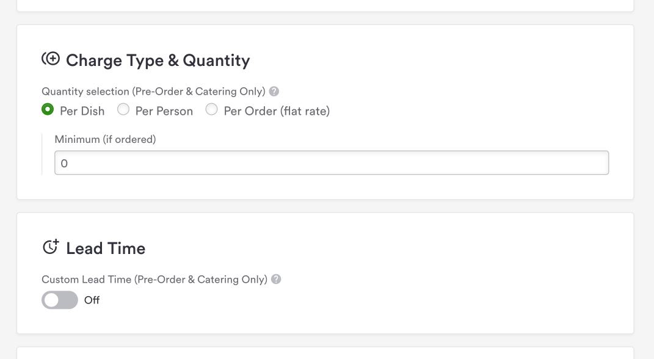Click the 'Quantity selection (Pre-Order & Catering Only)' label
This screenshot has width=654, height=359.
(153, 92)
